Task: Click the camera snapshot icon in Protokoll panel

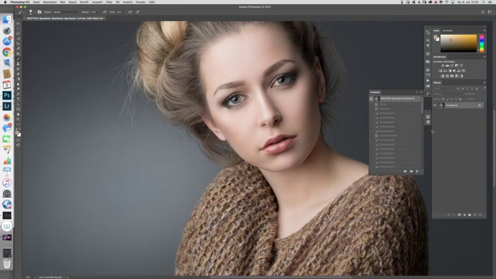Action: pos(411,171)
